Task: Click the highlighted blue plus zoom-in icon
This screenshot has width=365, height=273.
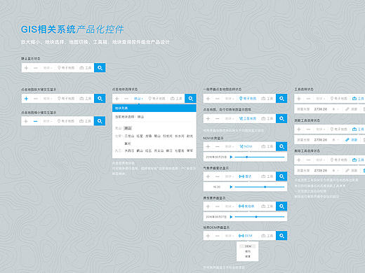Action: [x=26, y=99]
